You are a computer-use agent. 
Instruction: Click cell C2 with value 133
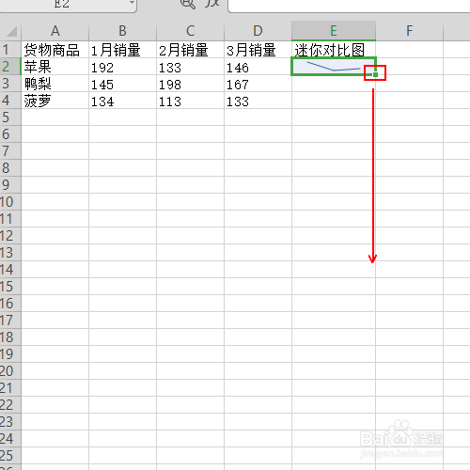tap(190, 67)
